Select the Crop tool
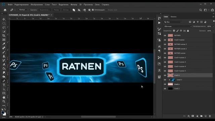Image resolution: width=215 pixels, height=121 pixels. coord(4,36)
